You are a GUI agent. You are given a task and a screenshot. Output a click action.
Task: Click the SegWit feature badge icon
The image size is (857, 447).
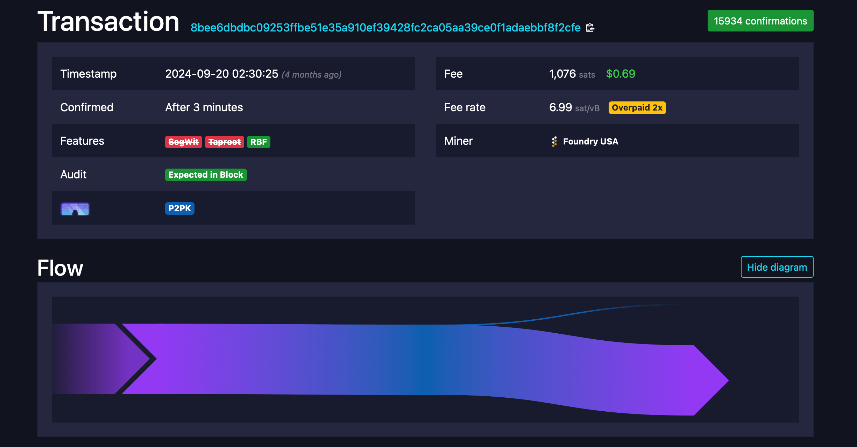tap(183, 141)
